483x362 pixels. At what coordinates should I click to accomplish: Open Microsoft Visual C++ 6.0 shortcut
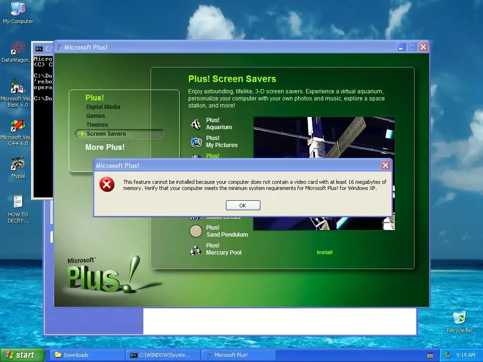16,132
